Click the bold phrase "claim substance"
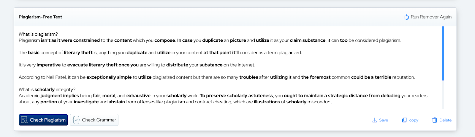The height and width of the screenshot is (137, 475). point(308,40)
